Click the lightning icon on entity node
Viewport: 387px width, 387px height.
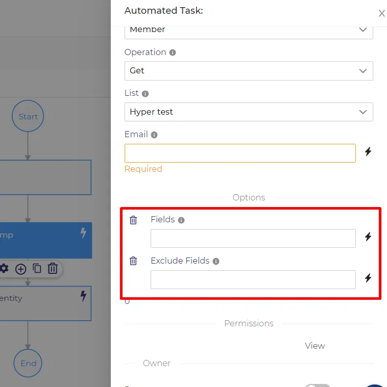point(83,296)
